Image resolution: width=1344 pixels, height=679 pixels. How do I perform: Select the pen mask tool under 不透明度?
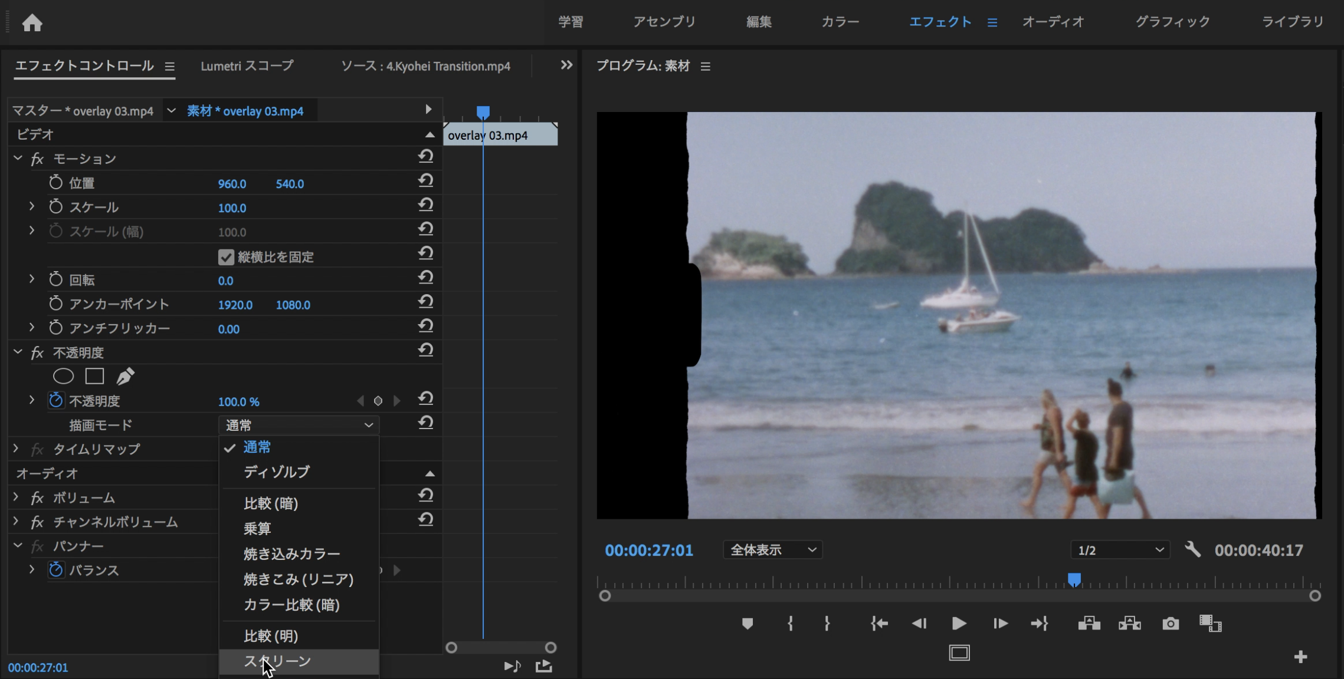[125, 376]
